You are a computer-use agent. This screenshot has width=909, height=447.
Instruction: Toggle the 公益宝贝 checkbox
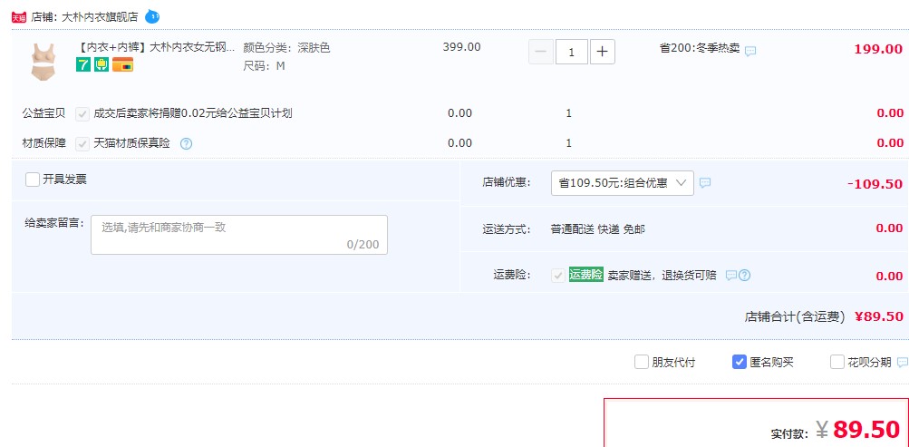[82, 113]
